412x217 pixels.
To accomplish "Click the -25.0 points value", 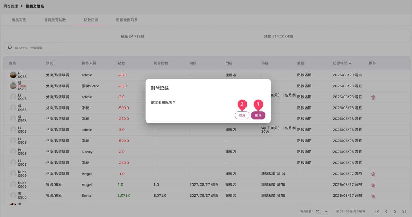I will [122, 75].
